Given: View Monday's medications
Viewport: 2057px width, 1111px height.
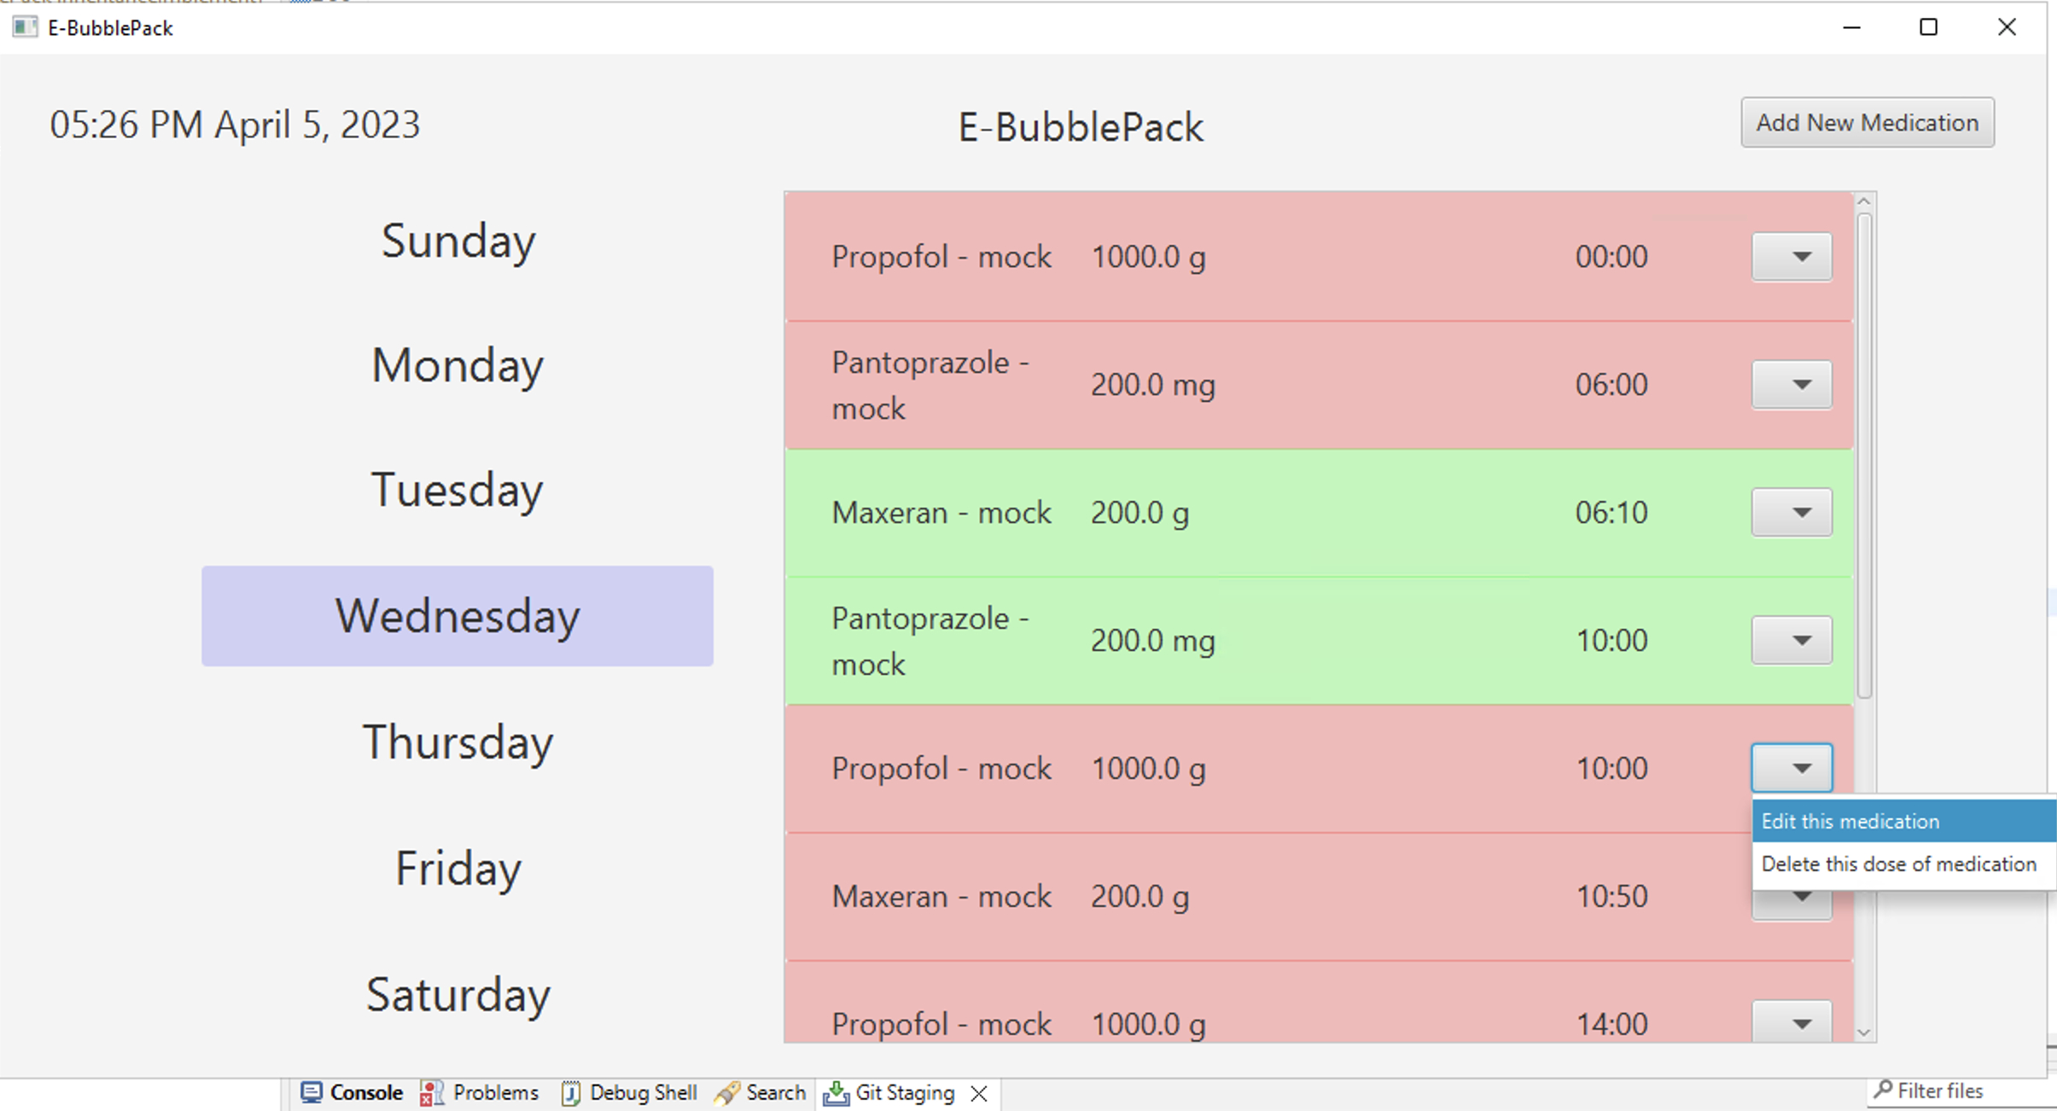Looking at the screenshot, I should coord(457,365).
